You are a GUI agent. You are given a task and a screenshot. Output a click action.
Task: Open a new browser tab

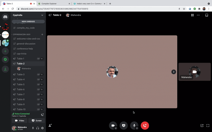click(110, 4)
